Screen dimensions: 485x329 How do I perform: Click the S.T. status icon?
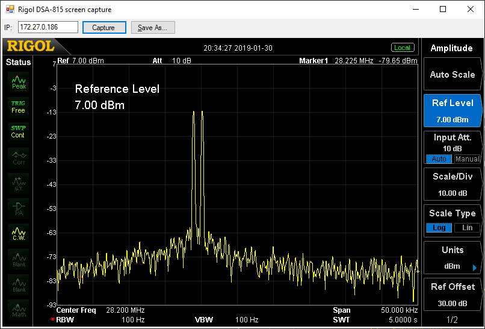19,183
